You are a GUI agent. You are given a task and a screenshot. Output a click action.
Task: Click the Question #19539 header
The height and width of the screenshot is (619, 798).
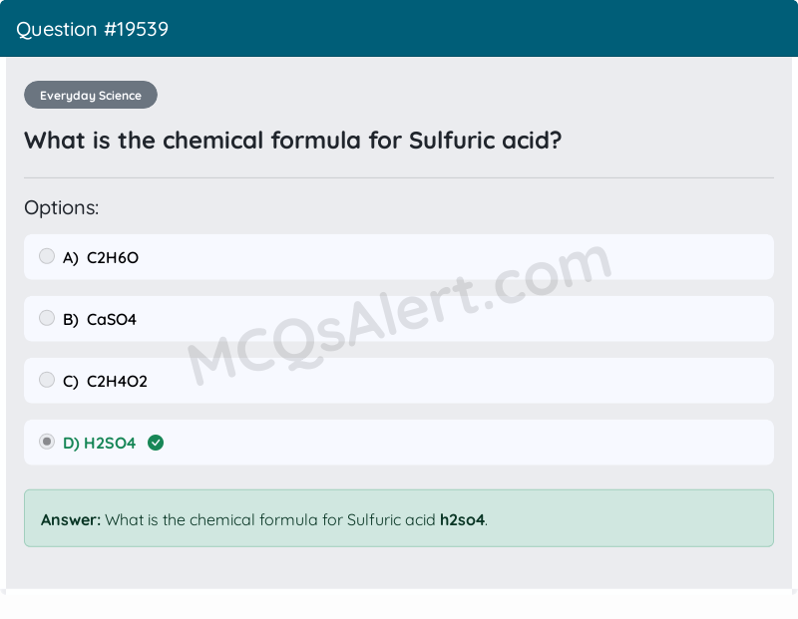click(x=94, y=29)
